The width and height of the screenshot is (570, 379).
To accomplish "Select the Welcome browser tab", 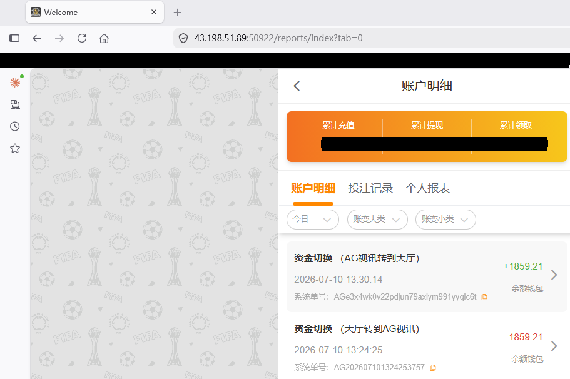I will [94, 12].
